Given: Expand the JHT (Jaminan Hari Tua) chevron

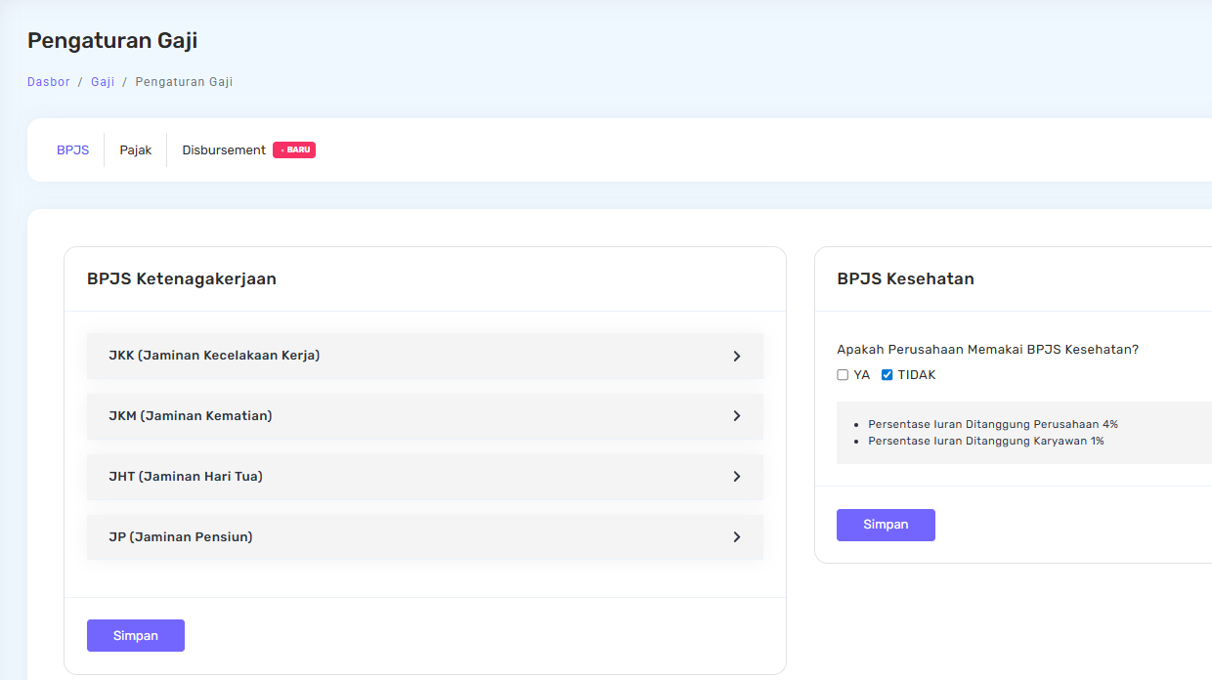Looking at the screenshot, I should [x=737, y=477].
